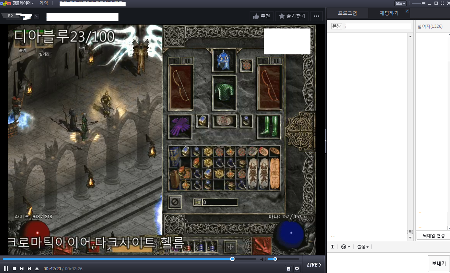
Task: Add channel to 즐겨찾기 favorites
Action: click(292, 16)
